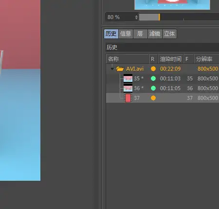Image resolution: width=219 pixels, height=209 pixels.
Task: Click the F column header
Action: point(189,59)
